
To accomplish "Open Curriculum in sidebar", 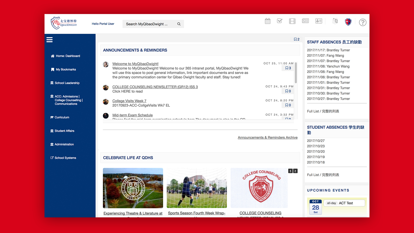I will pos(60,117).
